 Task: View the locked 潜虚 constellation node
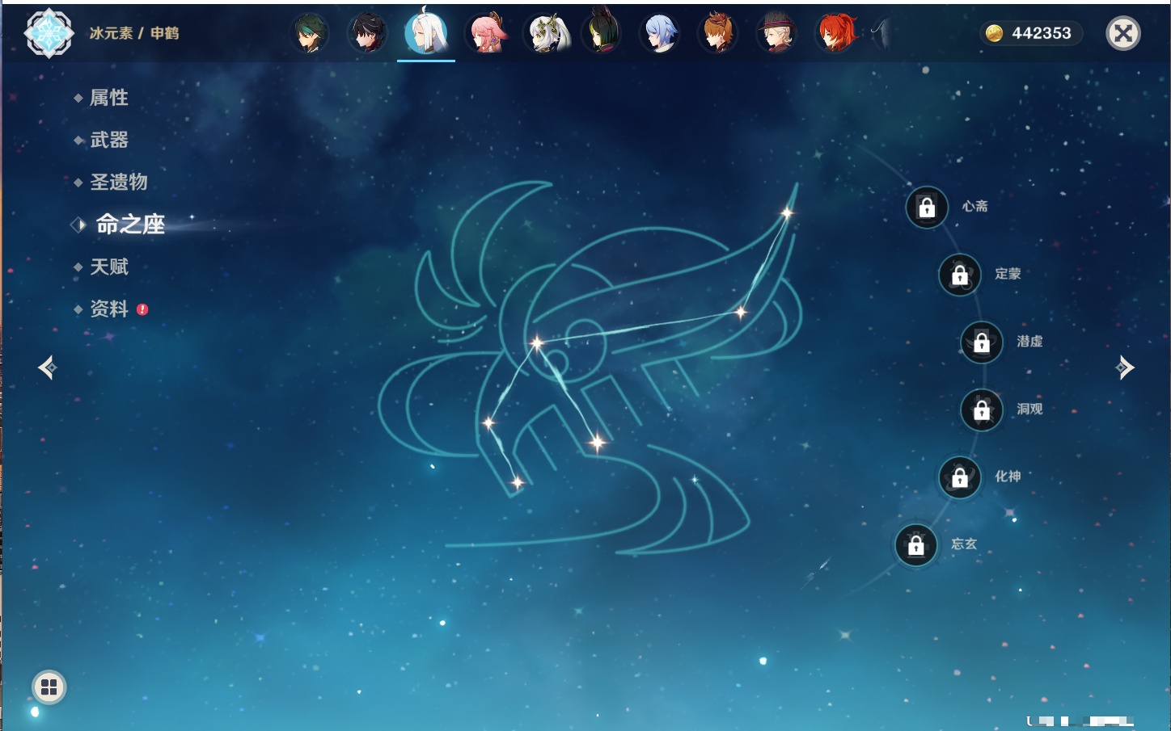click(x=982, y=342)
